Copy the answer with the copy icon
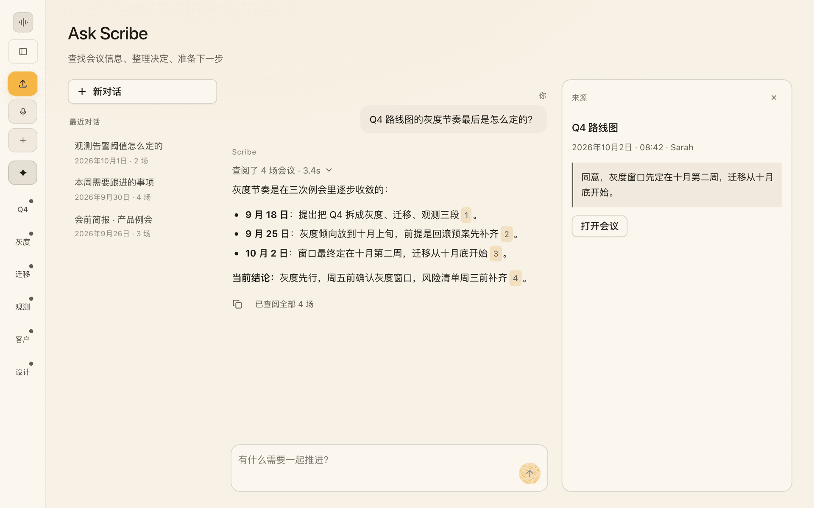This screenshot has width=814, height=508. pyautogui.click(x=237, y=304)
